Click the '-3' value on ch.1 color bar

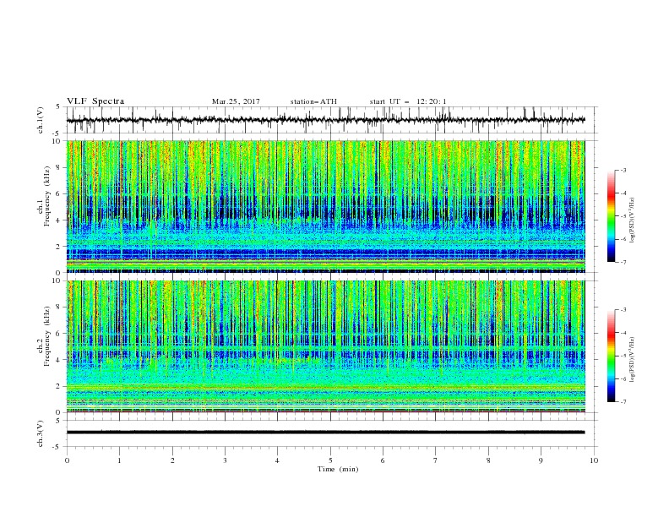point(623,170)
